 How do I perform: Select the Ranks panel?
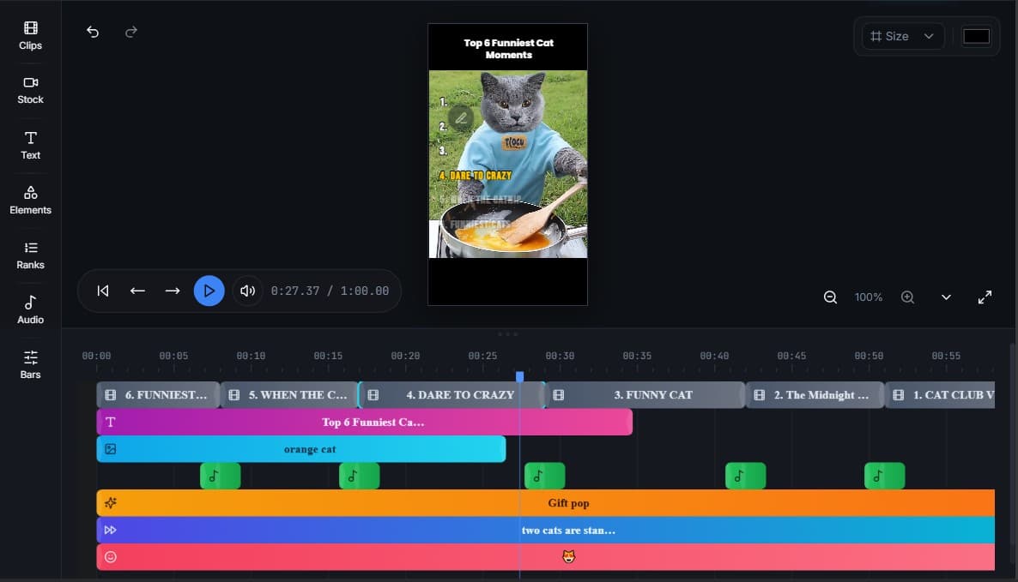[29, 255]
